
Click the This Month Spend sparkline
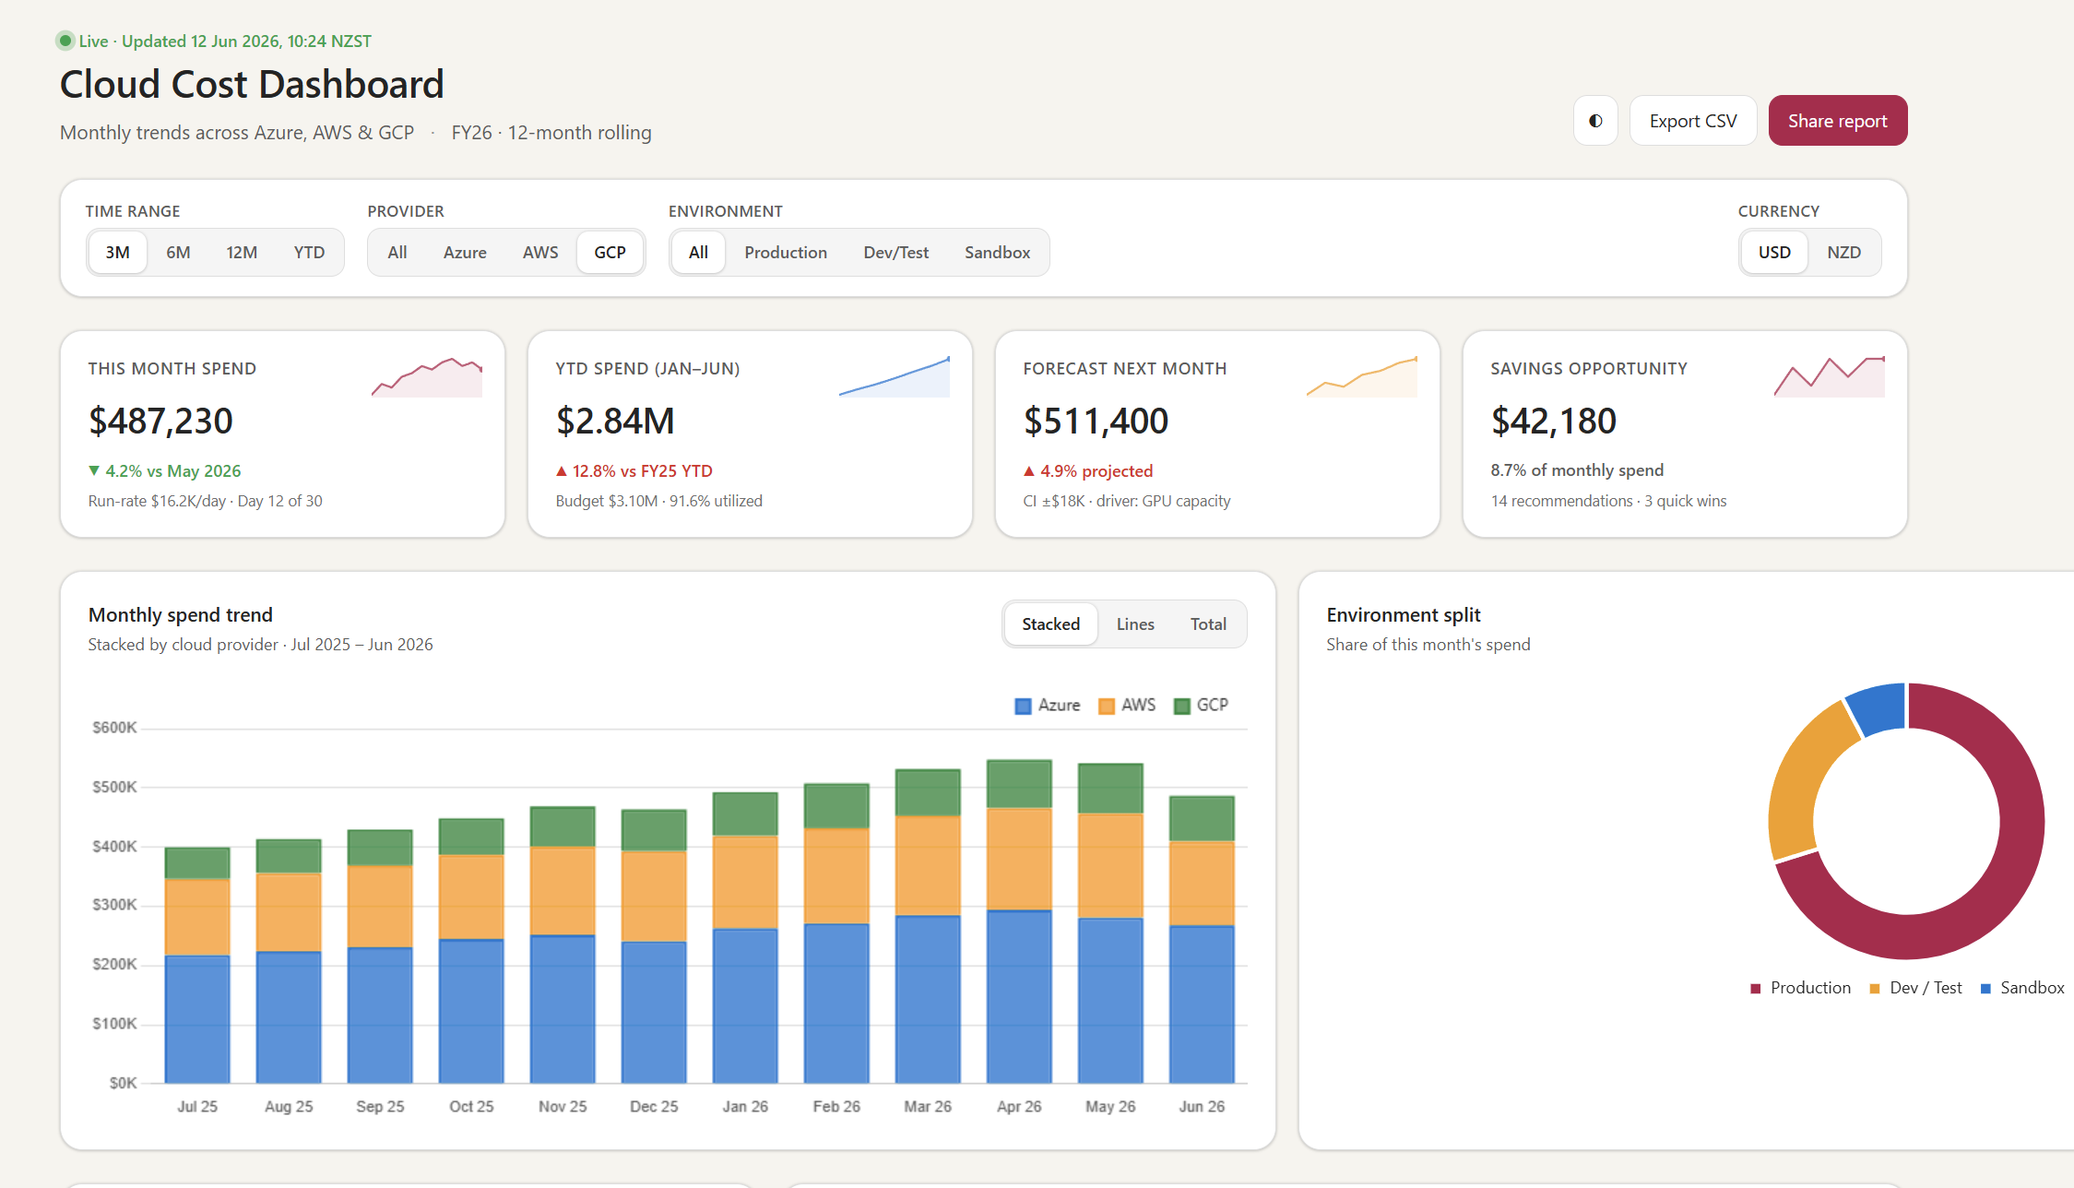[x=427, y=377]
